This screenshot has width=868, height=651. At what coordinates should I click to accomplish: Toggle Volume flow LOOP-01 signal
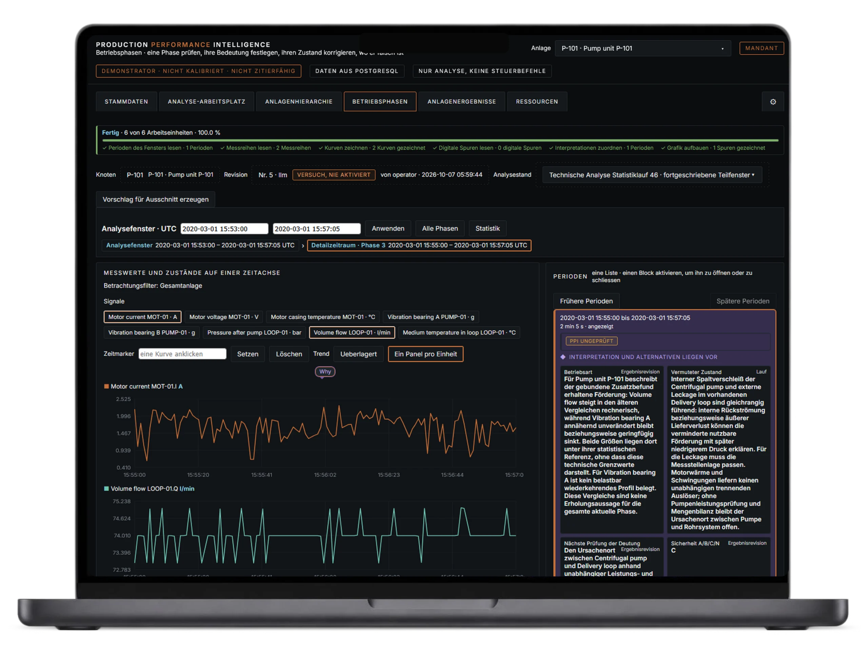point(352,332)
